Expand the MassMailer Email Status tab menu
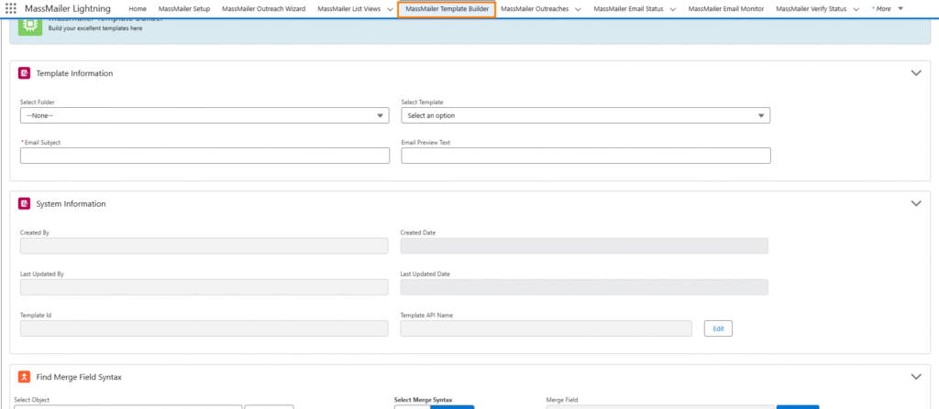The image size is (939, 409). 672,9
